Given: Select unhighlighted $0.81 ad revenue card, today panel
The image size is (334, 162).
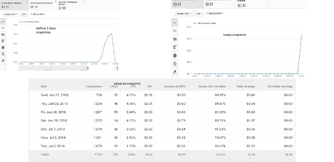Looking at the screenshot, I should pyautogui.click(x=220, y=4).
